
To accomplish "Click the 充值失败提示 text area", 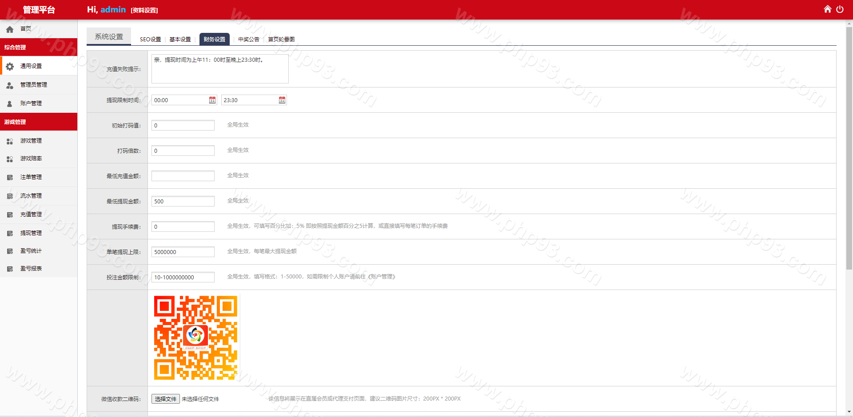I will [x=220, y=69].
